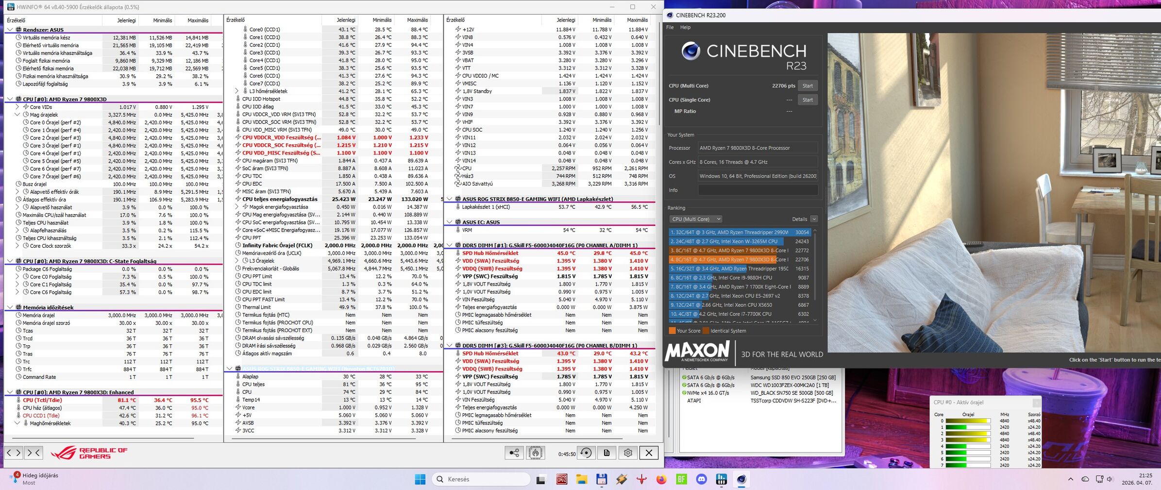Select CPU (Tctl/Tdie) sensor row
Screen dimensions: 1161x490
coord(113,400)
